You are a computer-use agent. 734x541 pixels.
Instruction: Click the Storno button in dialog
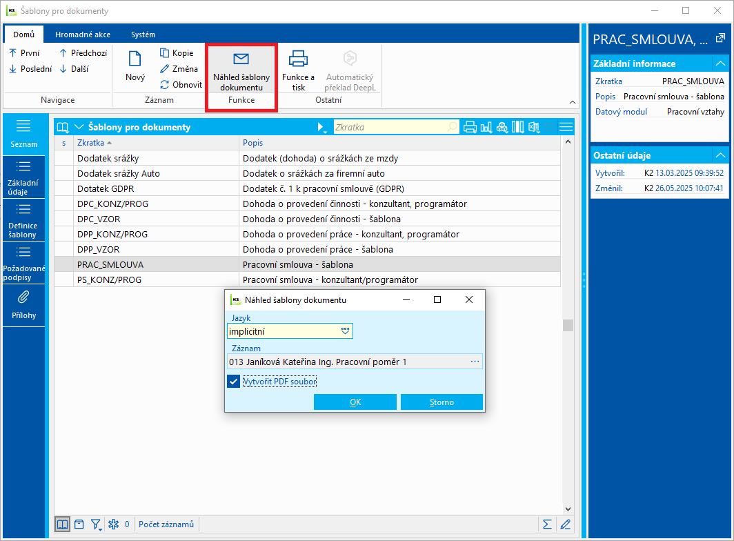click(442, 402)
